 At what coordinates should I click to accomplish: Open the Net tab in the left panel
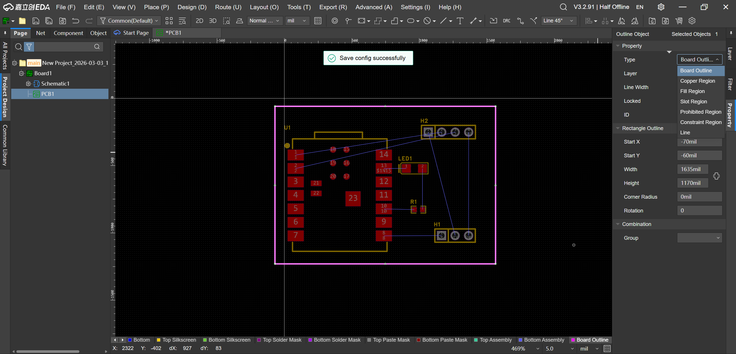pos(41,33)
